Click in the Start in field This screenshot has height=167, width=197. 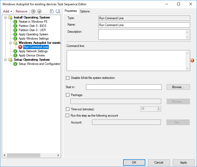point(124,87)
